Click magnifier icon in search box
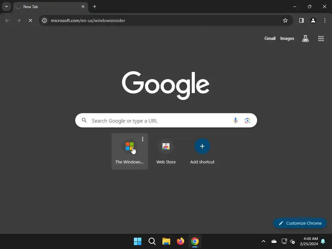This screenshot has width=332, height=249. tap(84, 121)
